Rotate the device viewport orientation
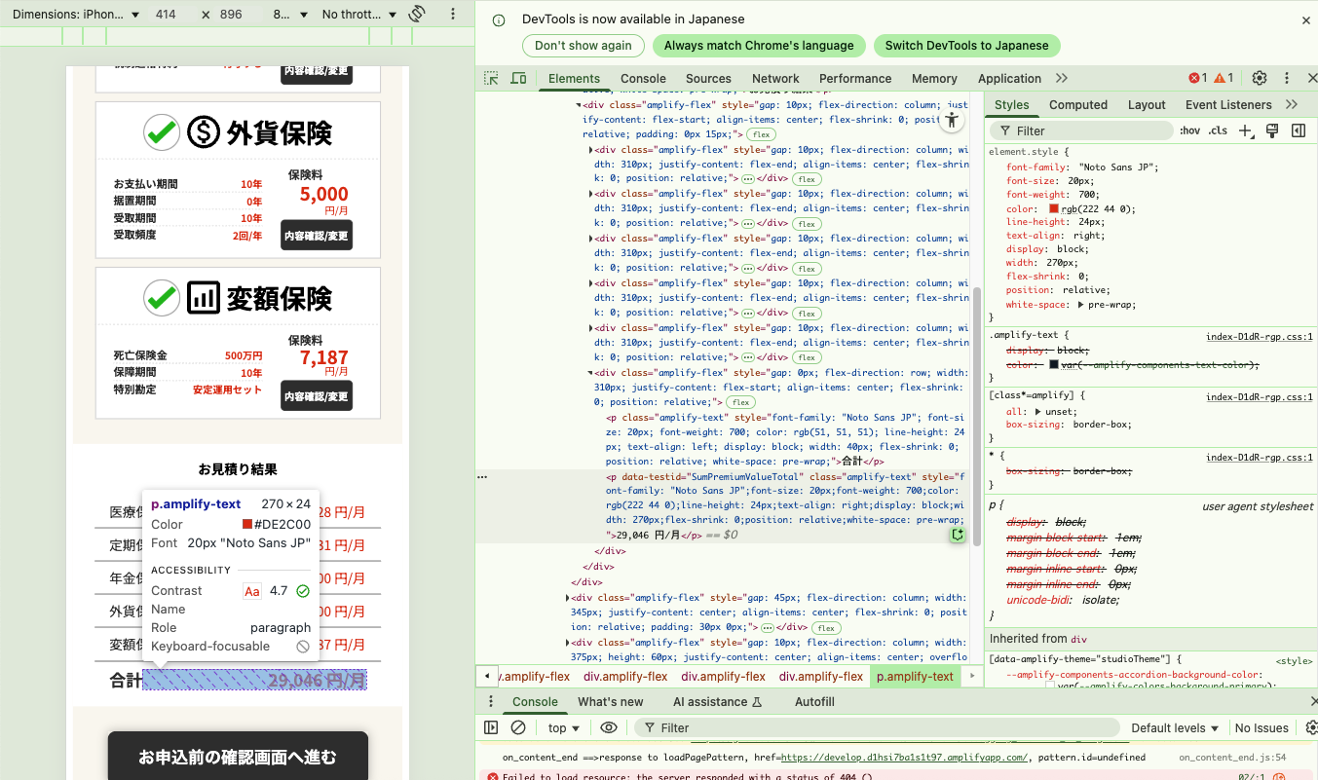The image size is (1318, 780). 417,14
